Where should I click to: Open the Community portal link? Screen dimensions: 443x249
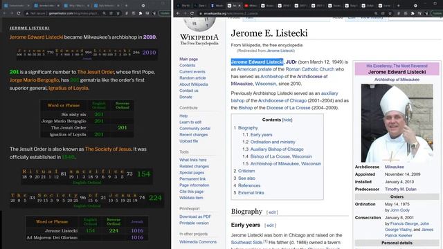tap(195, 128)
